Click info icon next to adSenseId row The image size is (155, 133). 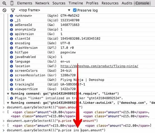[x=11, y=25]
